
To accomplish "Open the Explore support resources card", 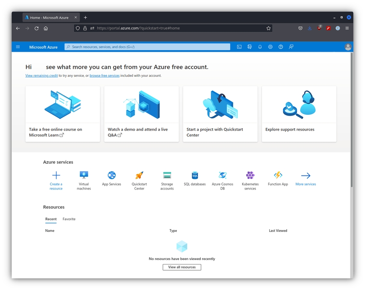I will point(299,114).
